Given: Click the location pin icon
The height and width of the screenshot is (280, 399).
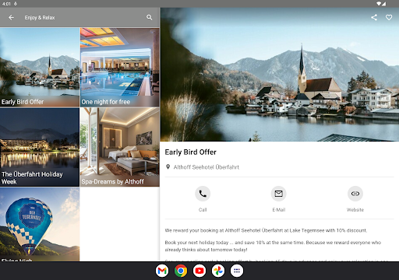Looking at the screenshot, I should pos(168,167).
